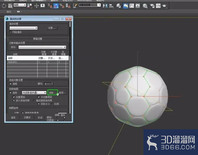Select the Hedra001 row in object list
This screenshot has height=155, width=198.
click(38, 62)
